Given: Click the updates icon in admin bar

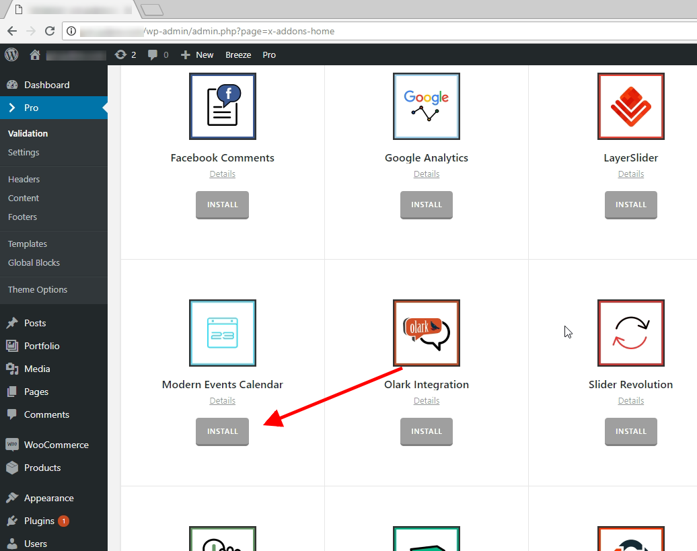Looking at the screenshot, I should coord(126,54).
